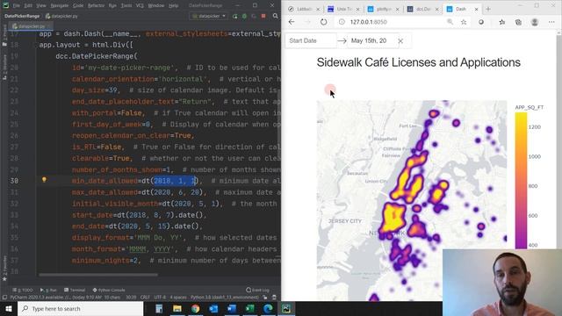The image size is (562, 316).
Task: Click the PyCharm run button
Action: [234, 16]
